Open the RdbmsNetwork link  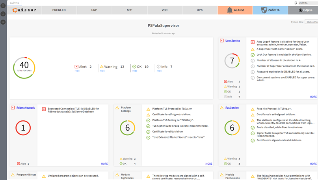[x=26, y=107]
